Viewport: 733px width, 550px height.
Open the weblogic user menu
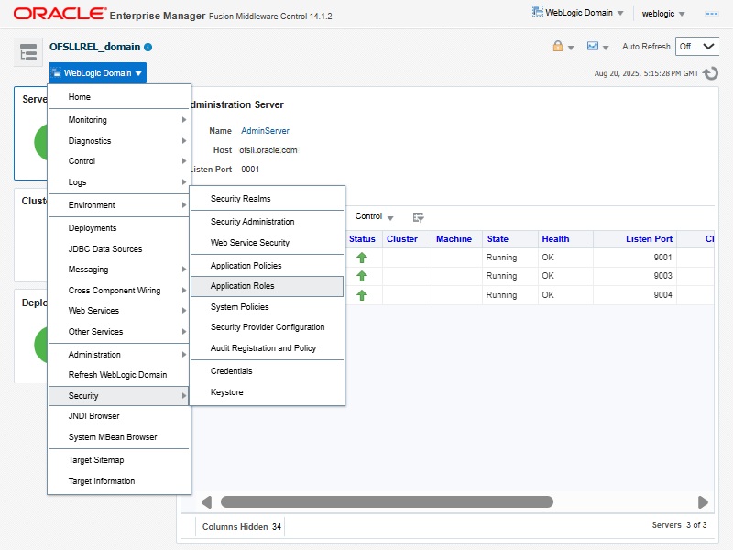click(663, 14)
